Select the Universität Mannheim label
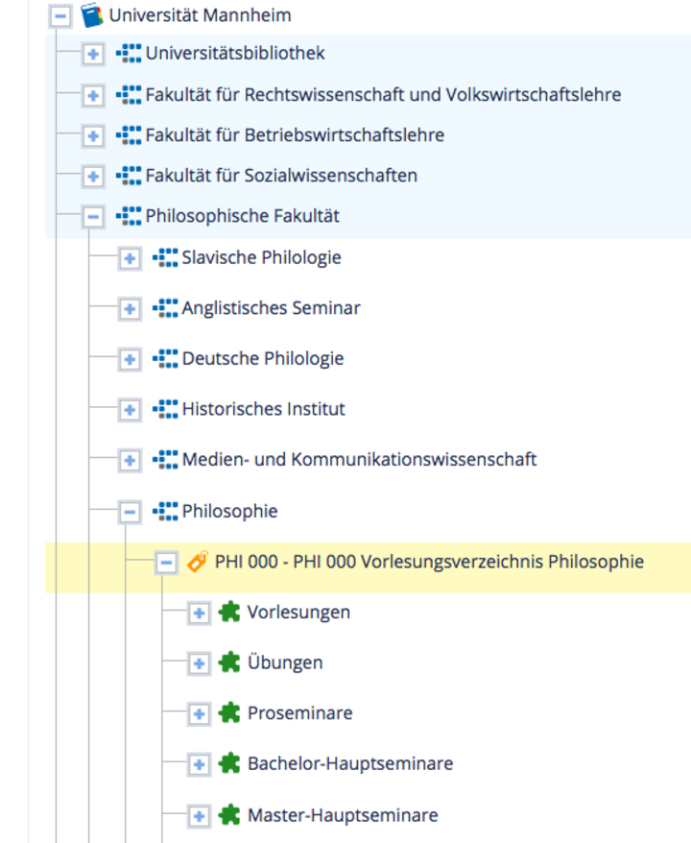This screenshot has height=843, width=691. tap(201, 15)
